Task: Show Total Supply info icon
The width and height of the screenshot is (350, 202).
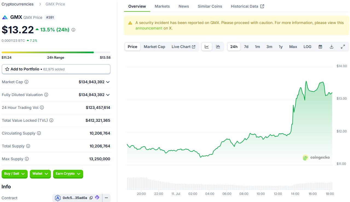Action: [28, 146]
